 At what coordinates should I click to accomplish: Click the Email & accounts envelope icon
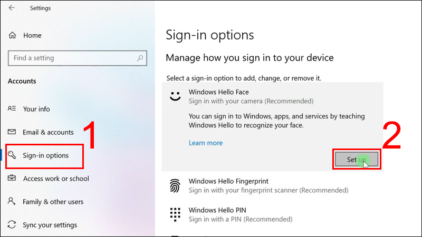coord(12,132)
